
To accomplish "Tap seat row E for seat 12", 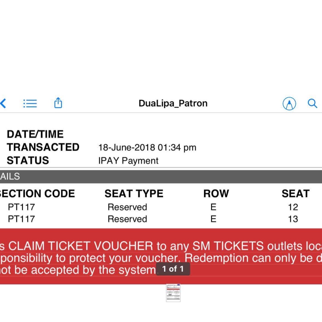I will [213, 207].
